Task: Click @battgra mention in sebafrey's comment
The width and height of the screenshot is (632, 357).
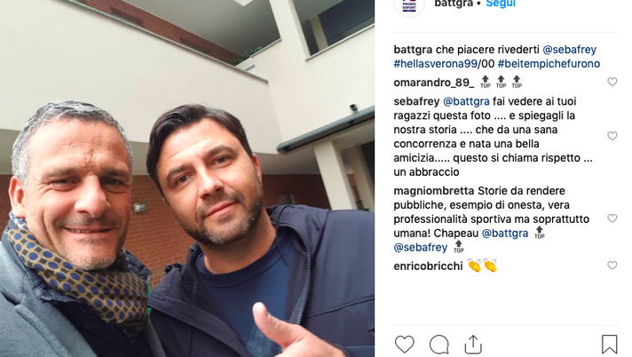Action: point(466,101)
